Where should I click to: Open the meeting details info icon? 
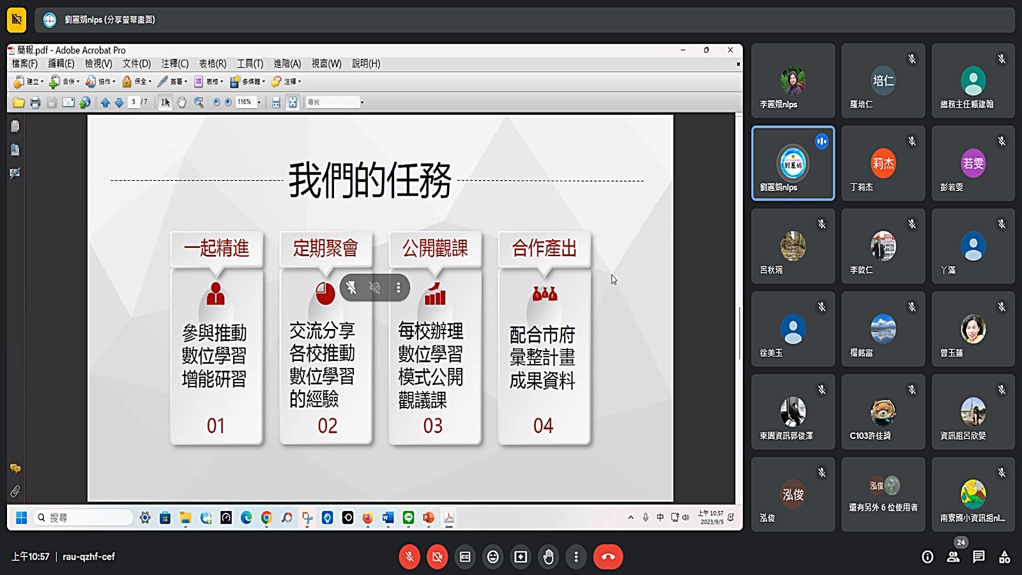click(927, 557)
